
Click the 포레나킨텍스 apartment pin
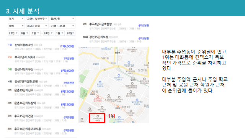(98, 116)
